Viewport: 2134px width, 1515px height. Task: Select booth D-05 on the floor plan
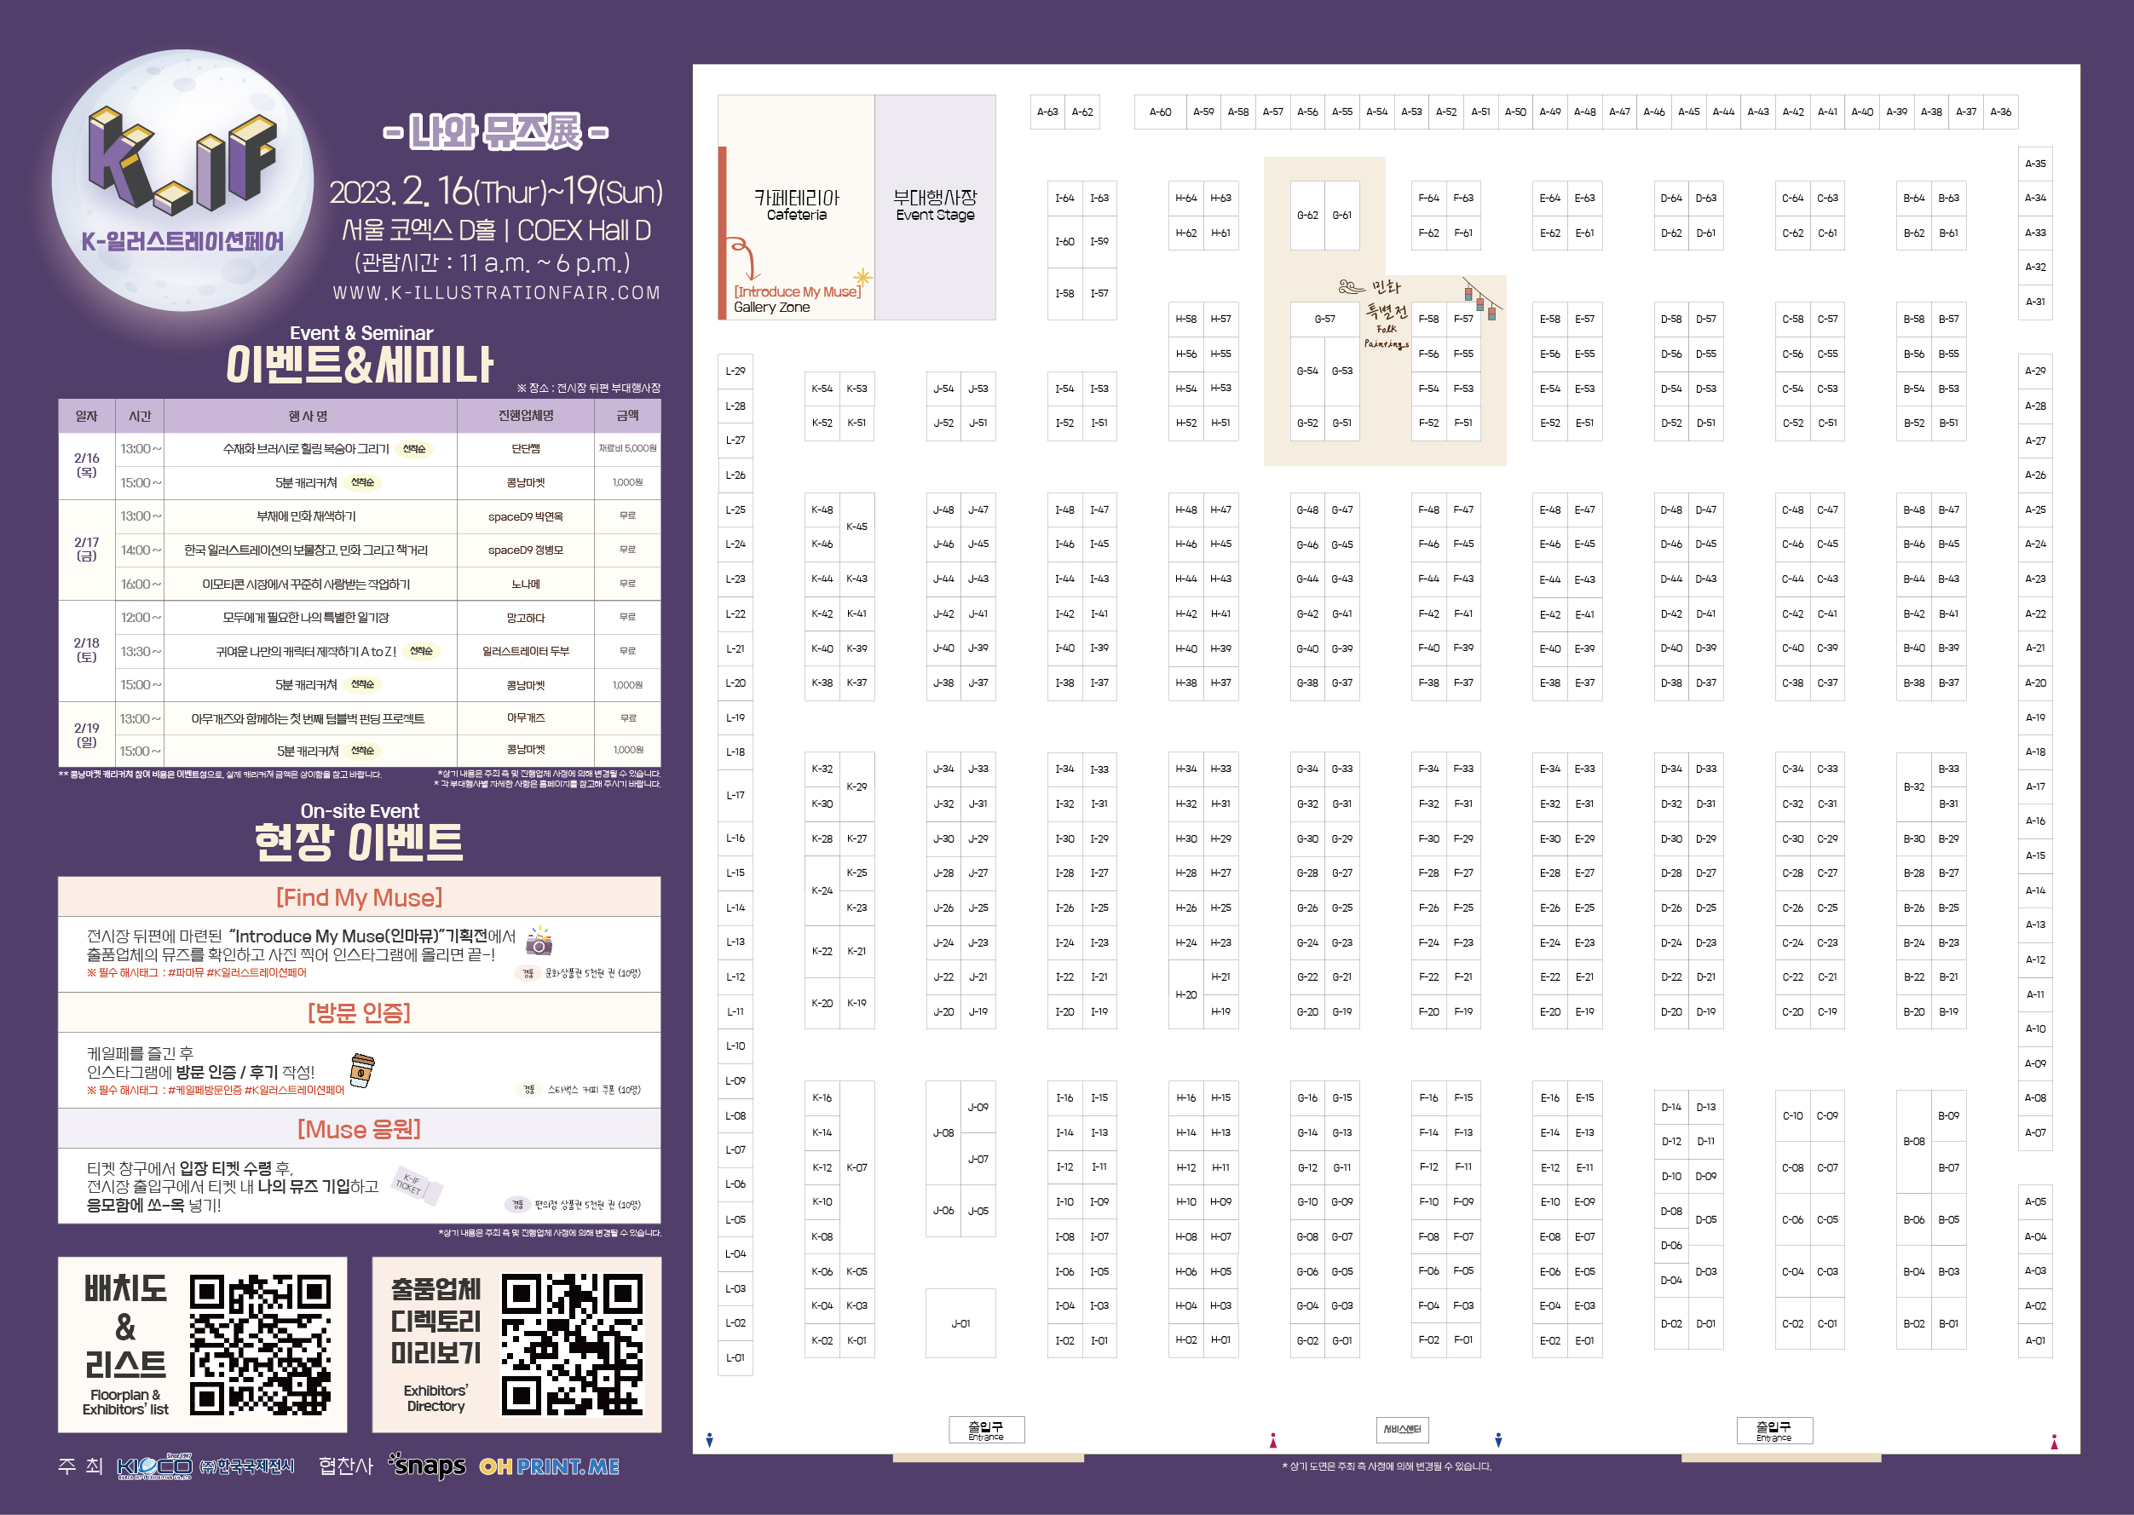(x=1705, y=1219)
